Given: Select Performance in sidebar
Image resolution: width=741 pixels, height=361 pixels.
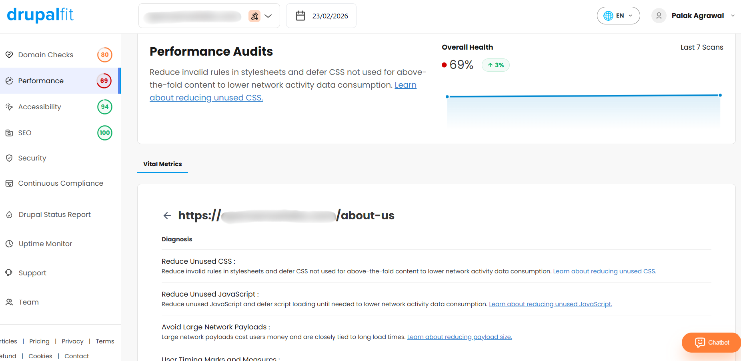Looking at the screenshot, I should coord(41,81).
